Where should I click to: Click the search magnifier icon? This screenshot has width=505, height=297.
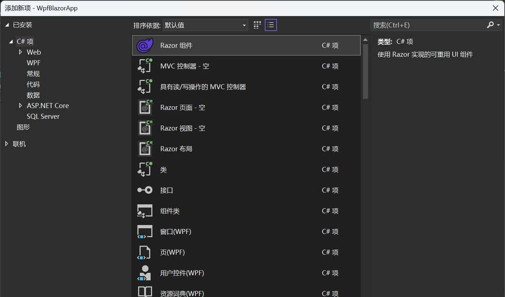point(491,25)
